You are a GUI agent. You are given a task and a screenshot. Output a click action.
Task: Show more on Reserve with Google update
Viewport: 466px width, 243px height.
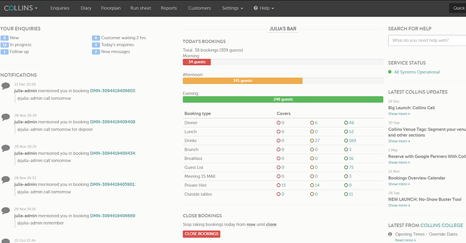click(x=399, y=162)
